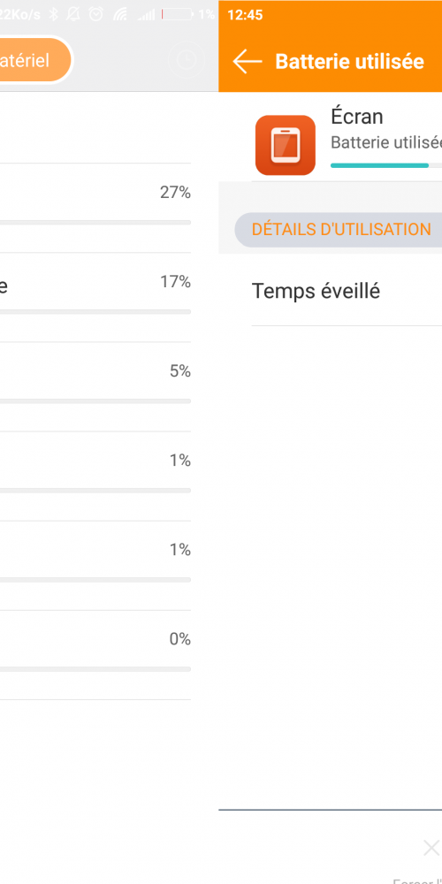
Task: Tap the muted bell notification icon
Action: (73, 15)
